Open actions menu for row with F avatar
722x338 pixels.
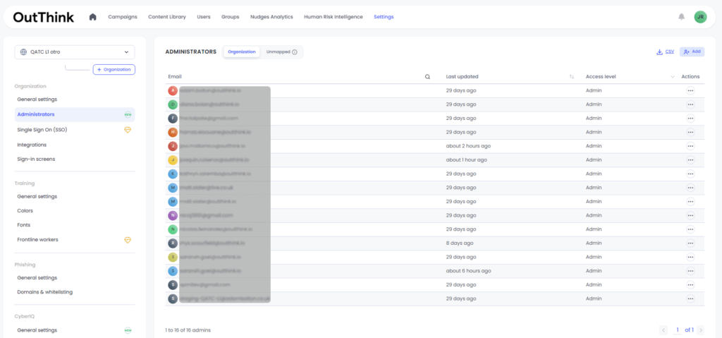pos(690,119)
